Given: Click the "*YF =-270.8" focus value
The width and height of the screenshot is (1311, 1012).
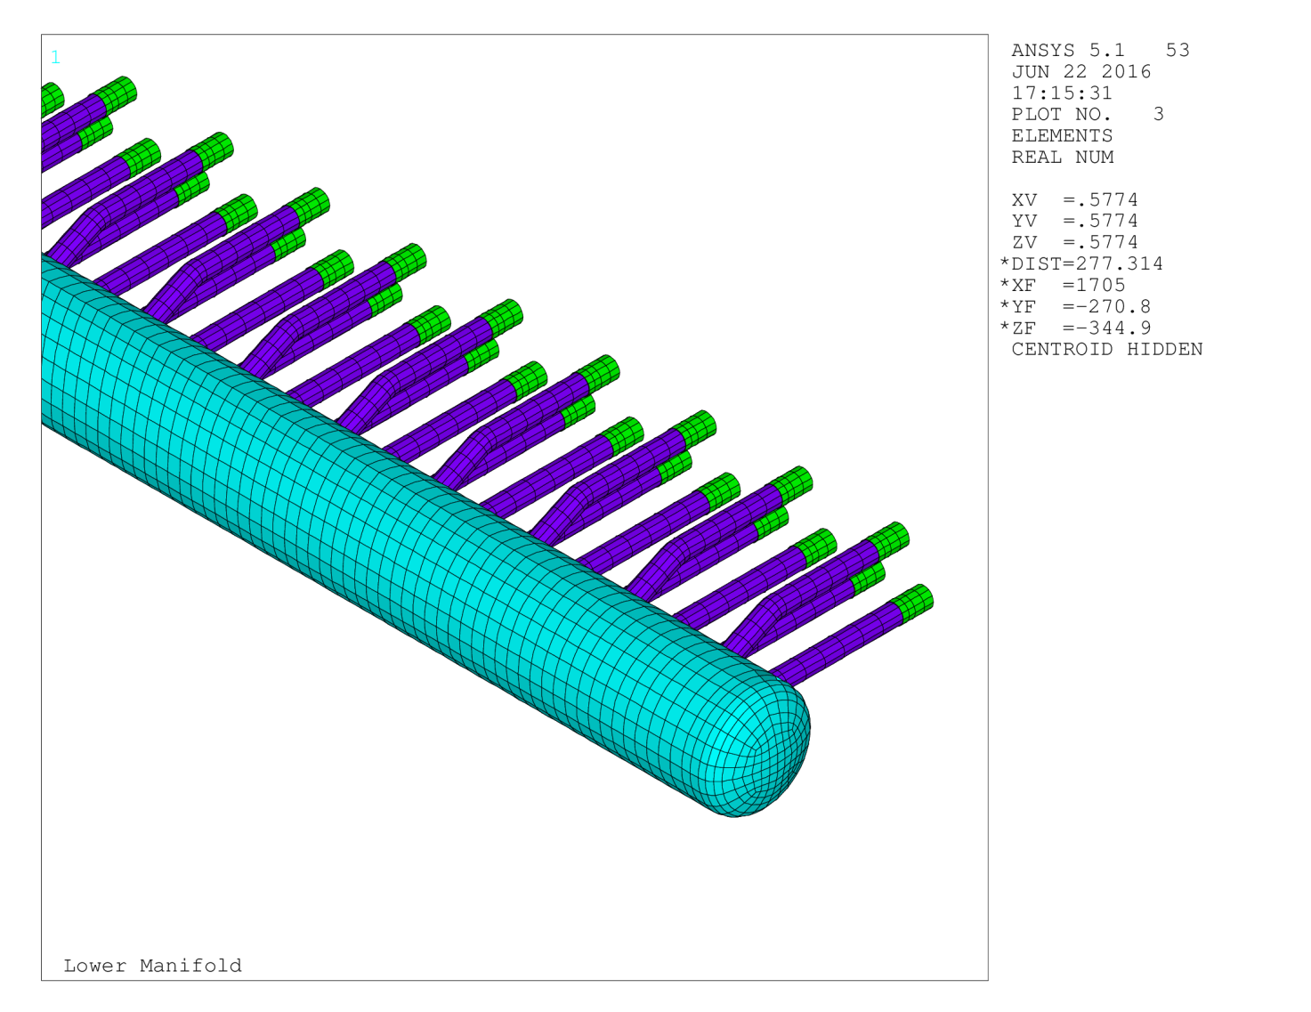Looking at the screenshot, I should [1075, 307].
